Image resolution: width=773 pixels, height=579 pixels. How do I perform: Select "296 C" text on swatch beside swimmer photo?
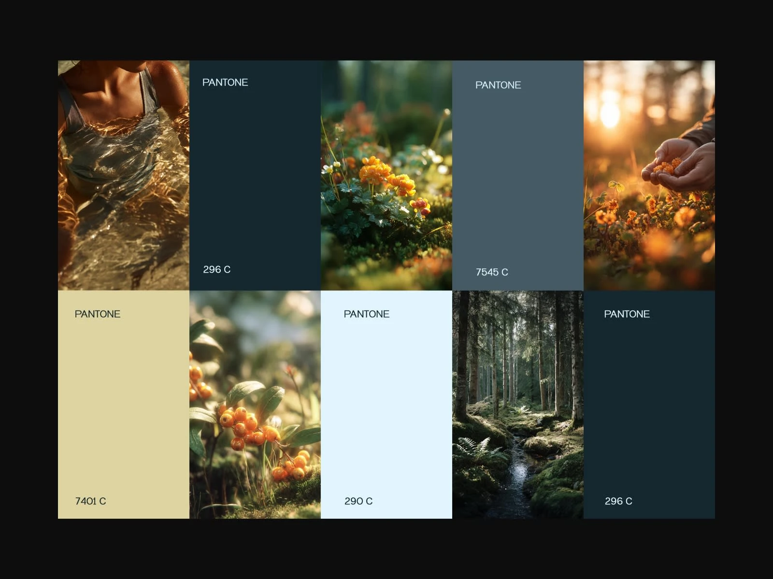tap(217, 270)
